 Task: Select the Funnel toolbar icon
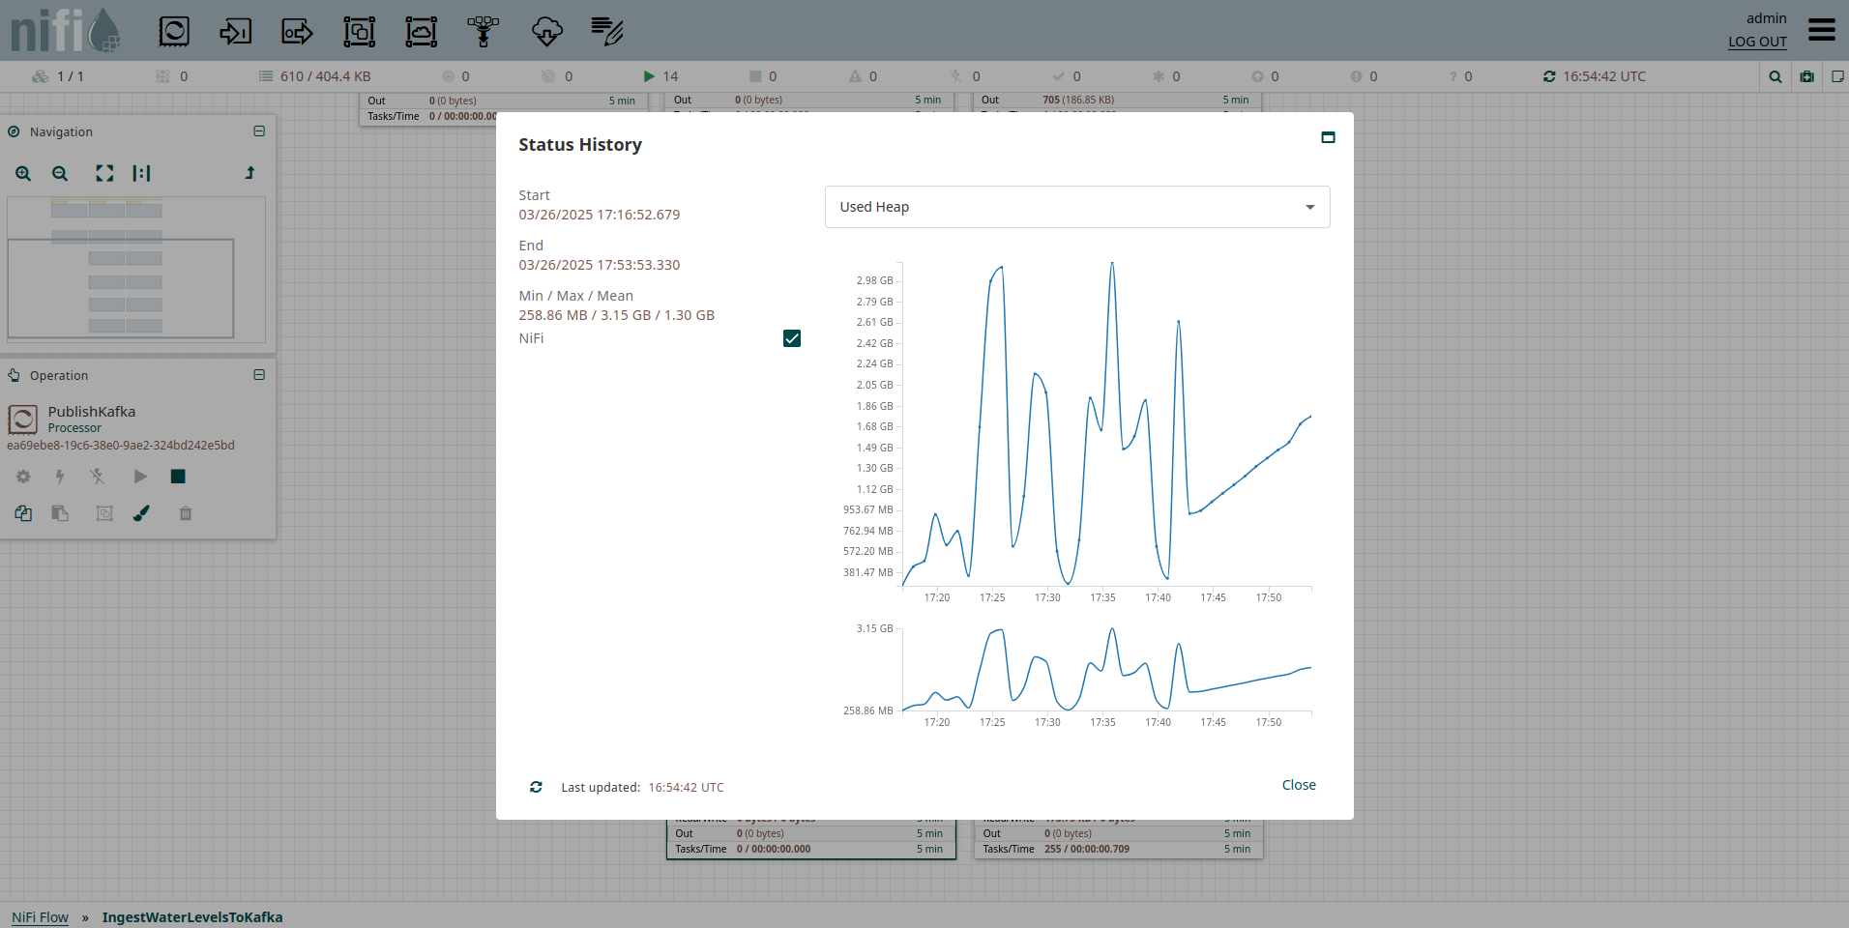[x=484, y=32]
